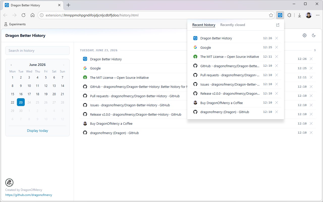Pick June 19 on the calendar
323x202 pixels.
coord(46,94)
